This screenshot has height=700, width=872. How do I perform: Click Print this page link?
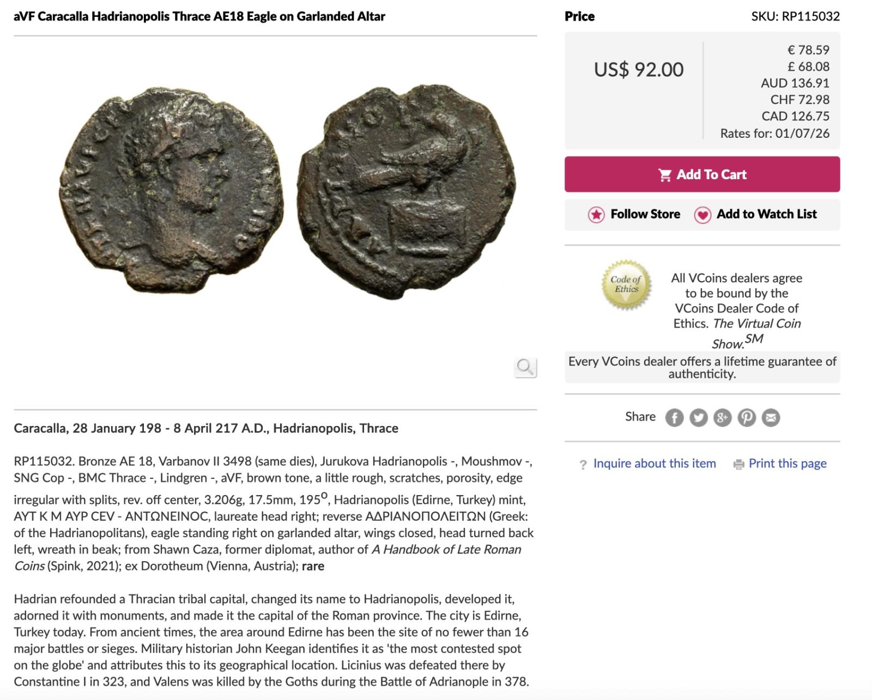click(788, 464)
